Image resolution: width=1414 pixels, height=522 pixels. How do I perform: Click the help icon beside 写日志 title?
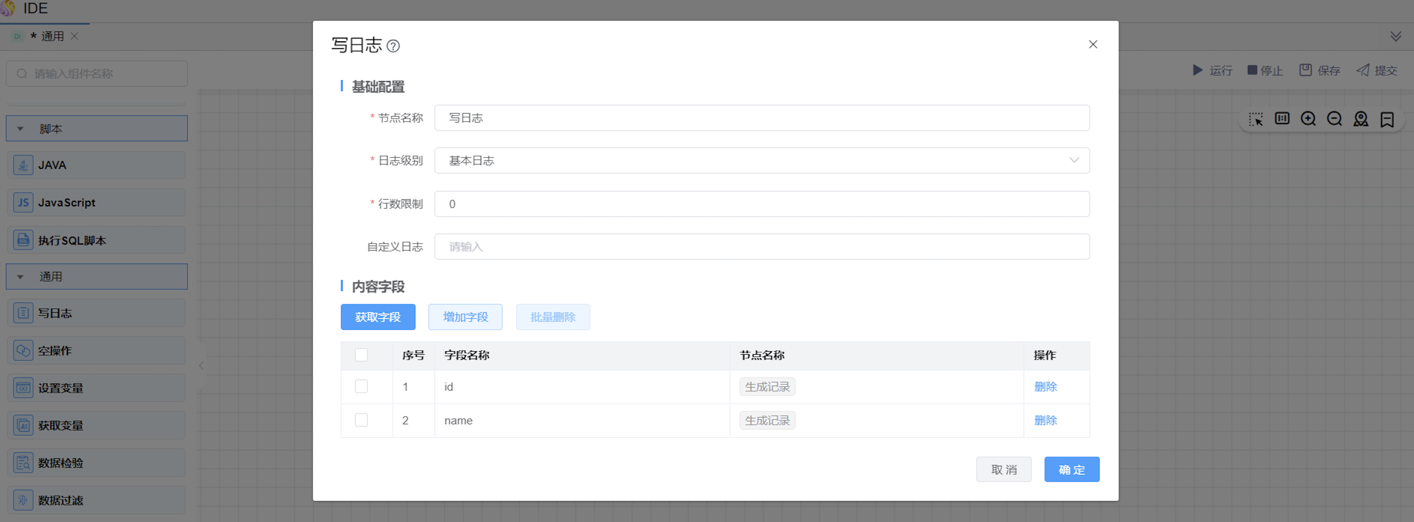tap(393, 46)
